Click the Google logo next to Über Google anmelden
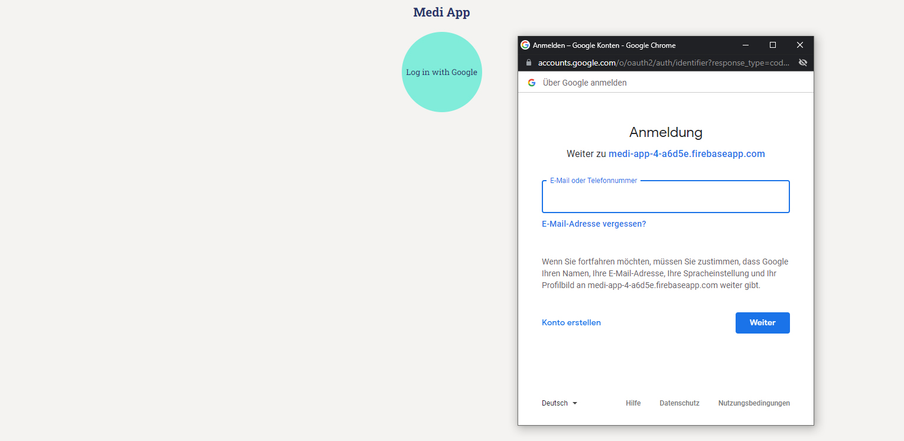This screenshot has width=904, height=441. click(x=532, y=83)
